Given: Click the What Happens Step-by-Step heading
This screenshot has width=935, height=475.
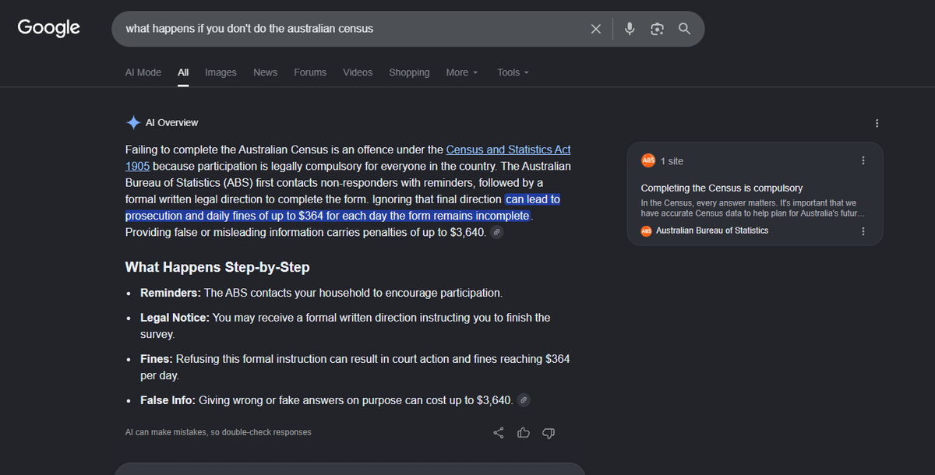Looking at the screenshot, I should tap(217, 267).
